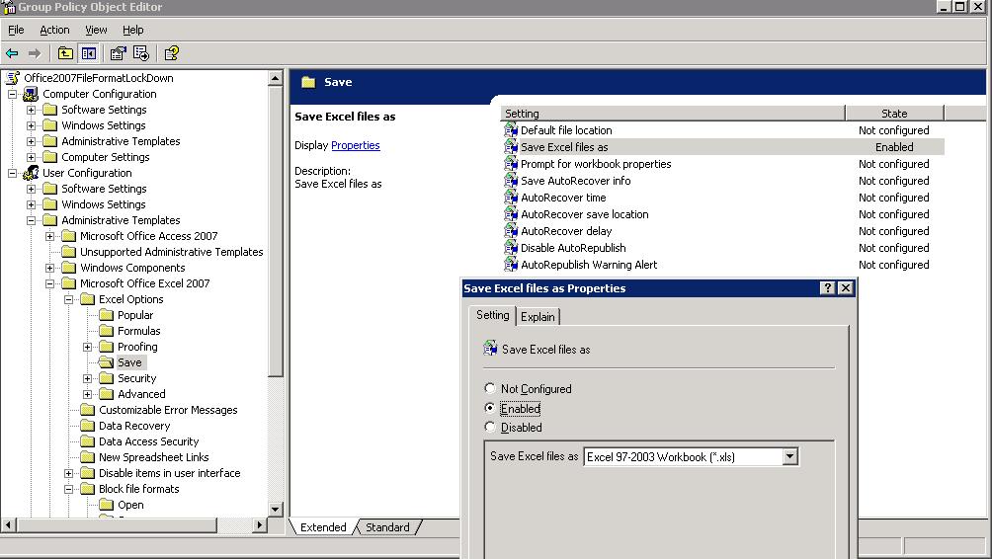This screenshot has width=992, height=559.
Task: Click the AutoRecover time setting icon
Action: tap(511, 198)
